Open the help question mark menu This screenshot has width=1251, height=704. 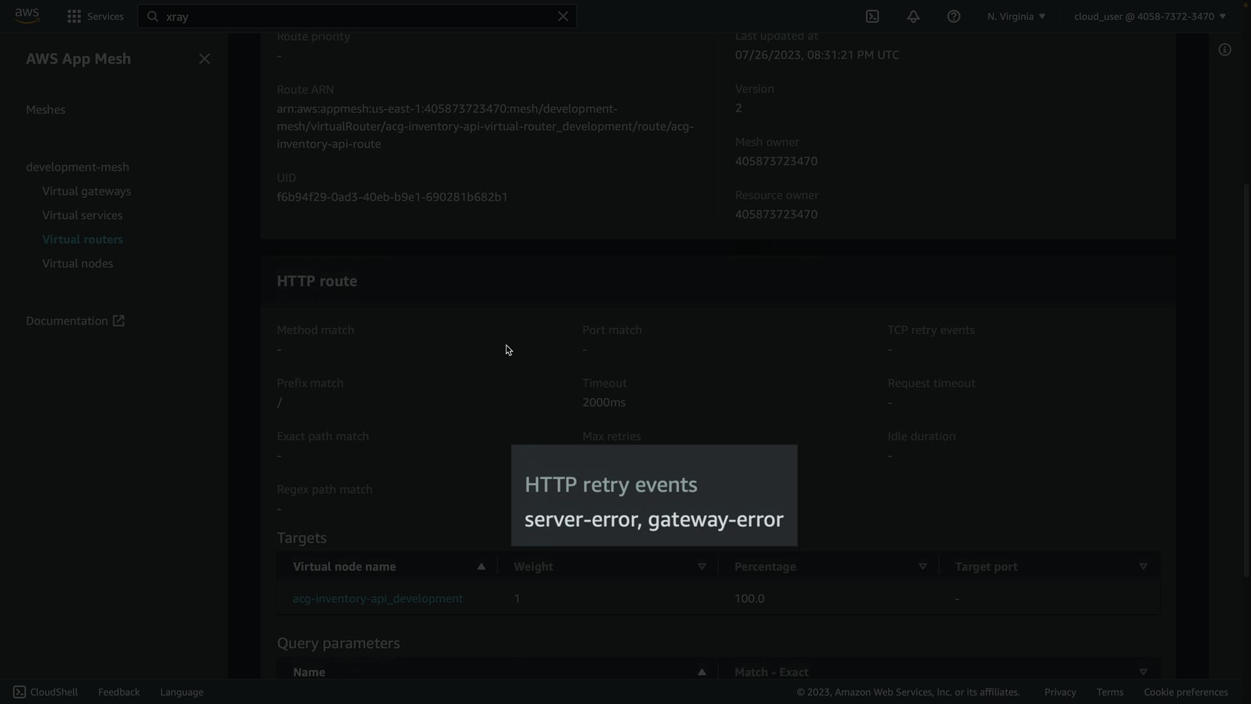[953, 16]
